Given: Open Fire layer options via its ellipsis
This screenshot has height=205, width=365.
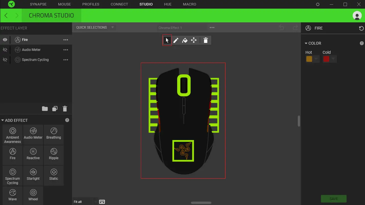Looking at the screenshot, I should (66, 40).
